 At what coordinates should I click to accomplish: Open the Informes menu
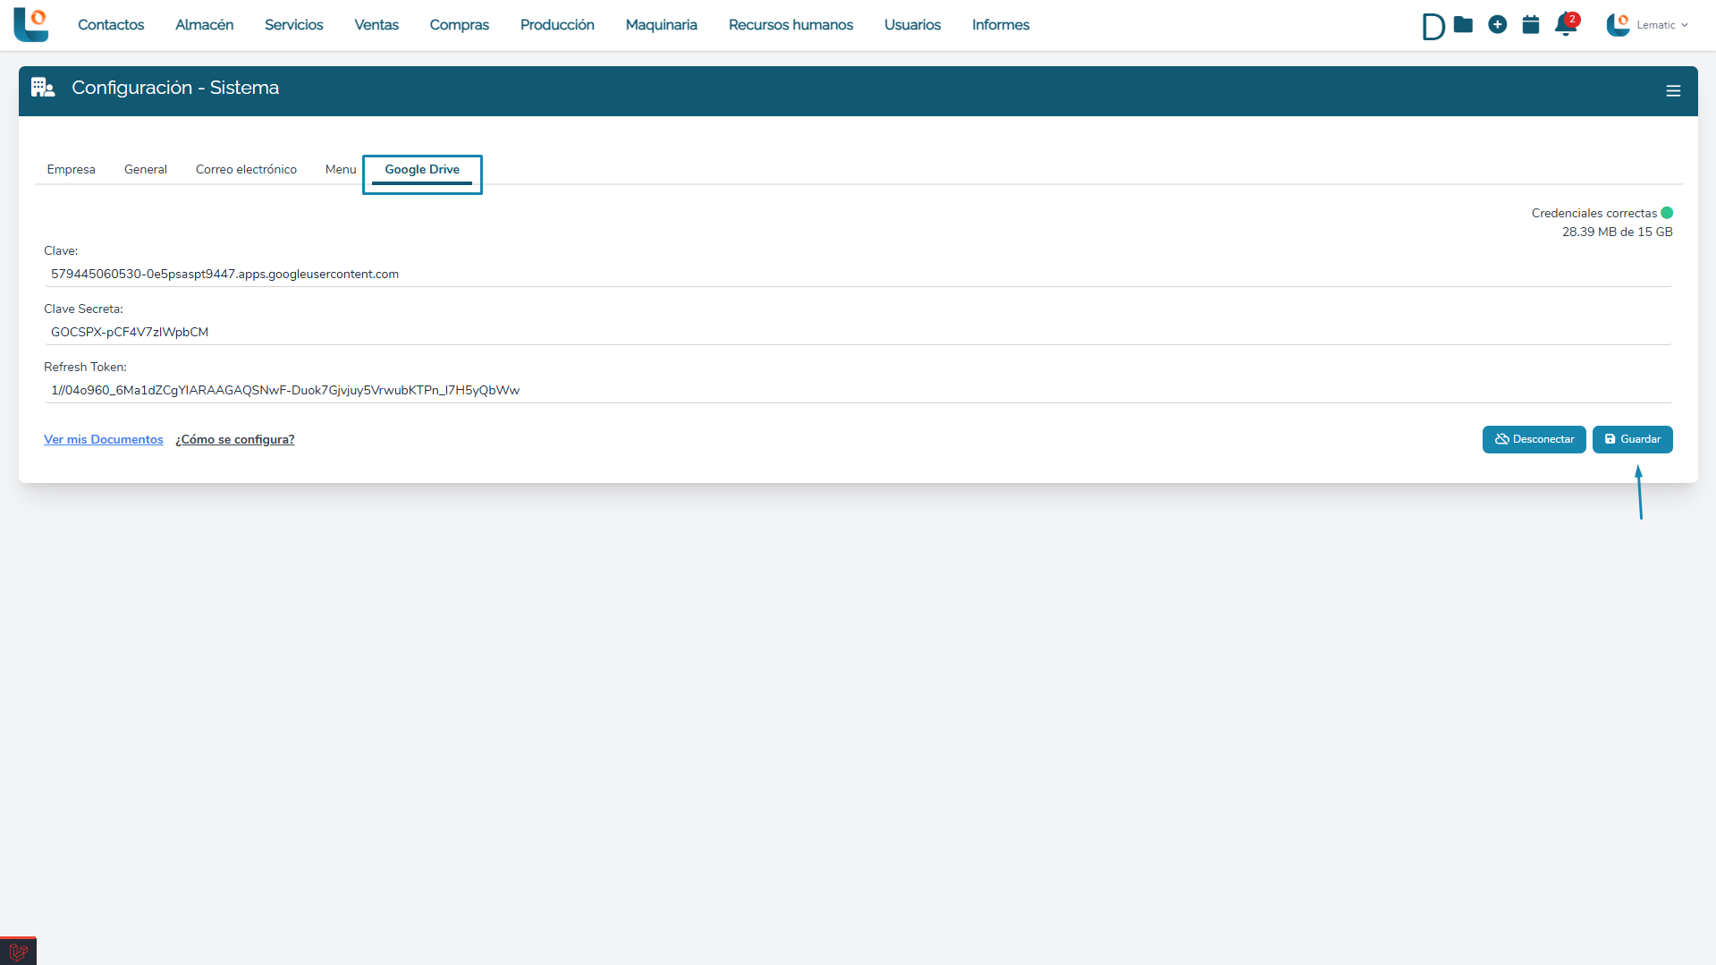click(x=1001, y=25)
